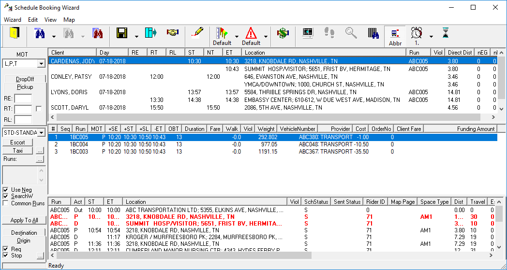Click the red binoculars search icon
This screenshot has height=270, width=507.
click(97, 33)
